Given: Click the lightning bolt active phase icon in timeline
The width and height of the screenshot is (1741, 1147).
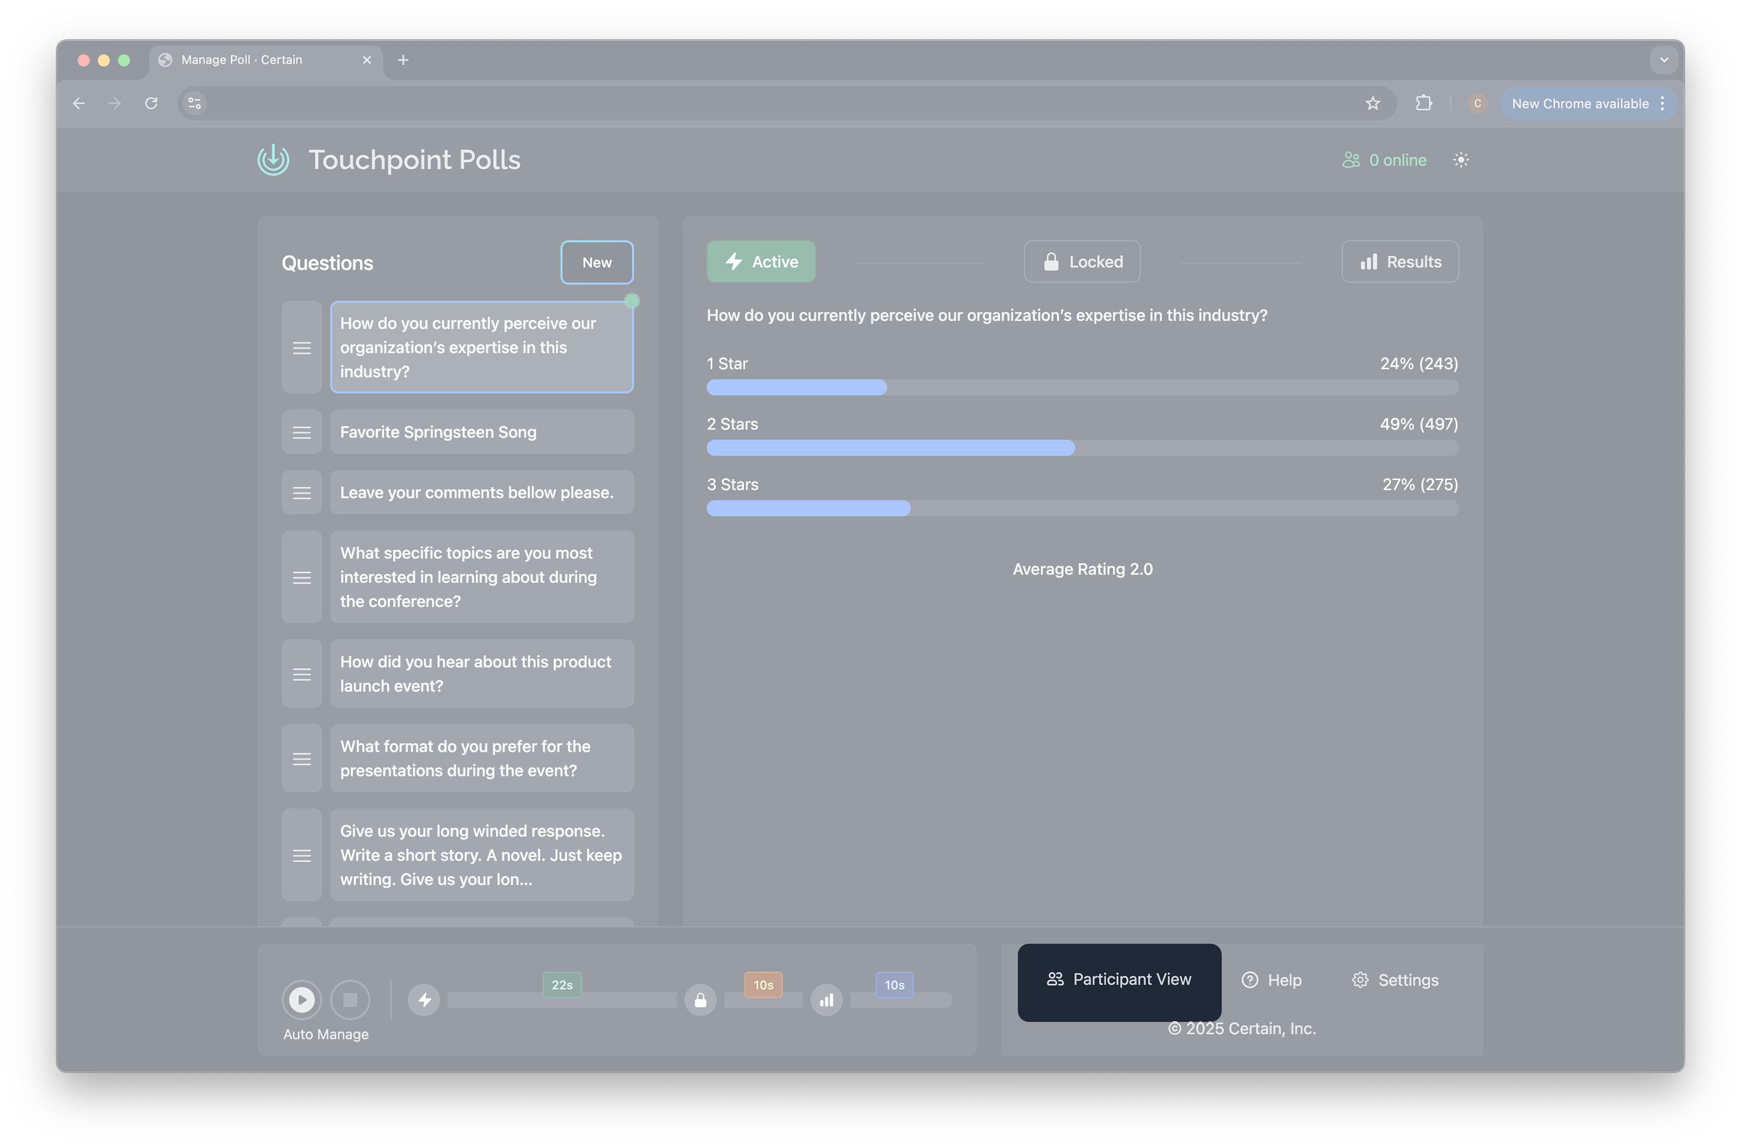Looking at the screenshot, I should tap(424, 1000).
